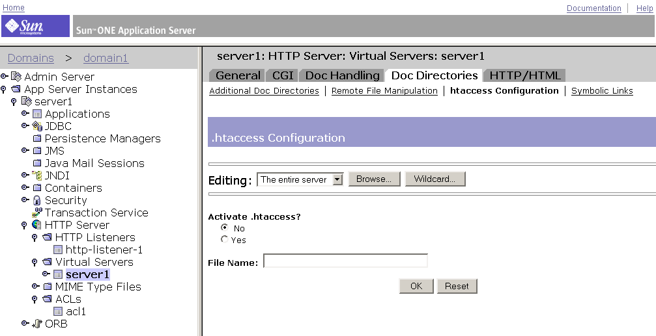
Task: Click the HTTP Listeners folder icon
Action: [x=48, y=237]
